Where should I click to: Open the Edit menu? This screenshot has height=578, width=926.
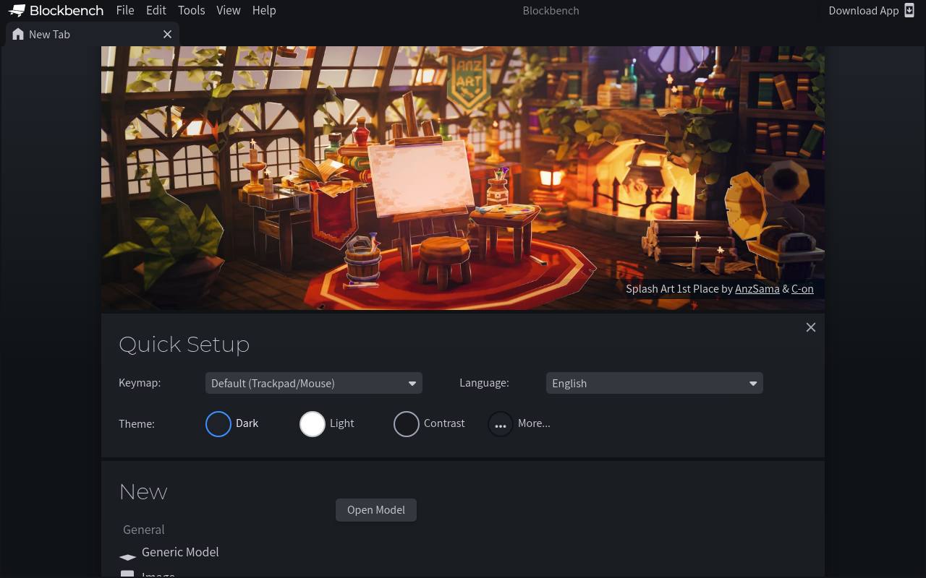point(156,10)
